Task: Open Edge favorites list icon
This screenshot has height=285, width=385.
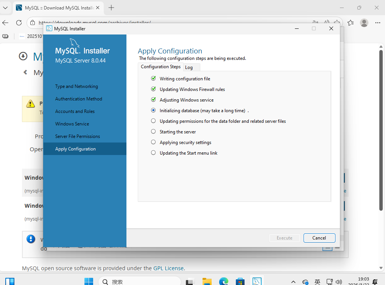Action: click(351, 23)
